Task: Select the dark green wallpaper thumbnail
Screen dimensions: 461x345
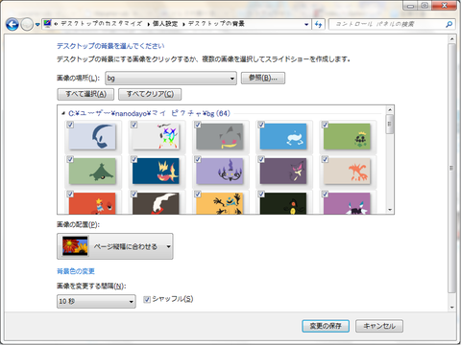Action: pyautogui.click(x=283, y=203)
